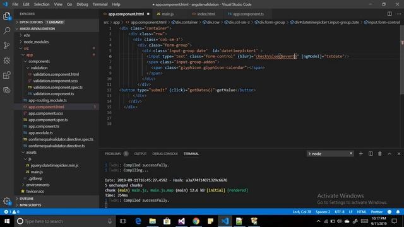Open the Debug menu
The image size is (404, 227).
coord(82,4)
